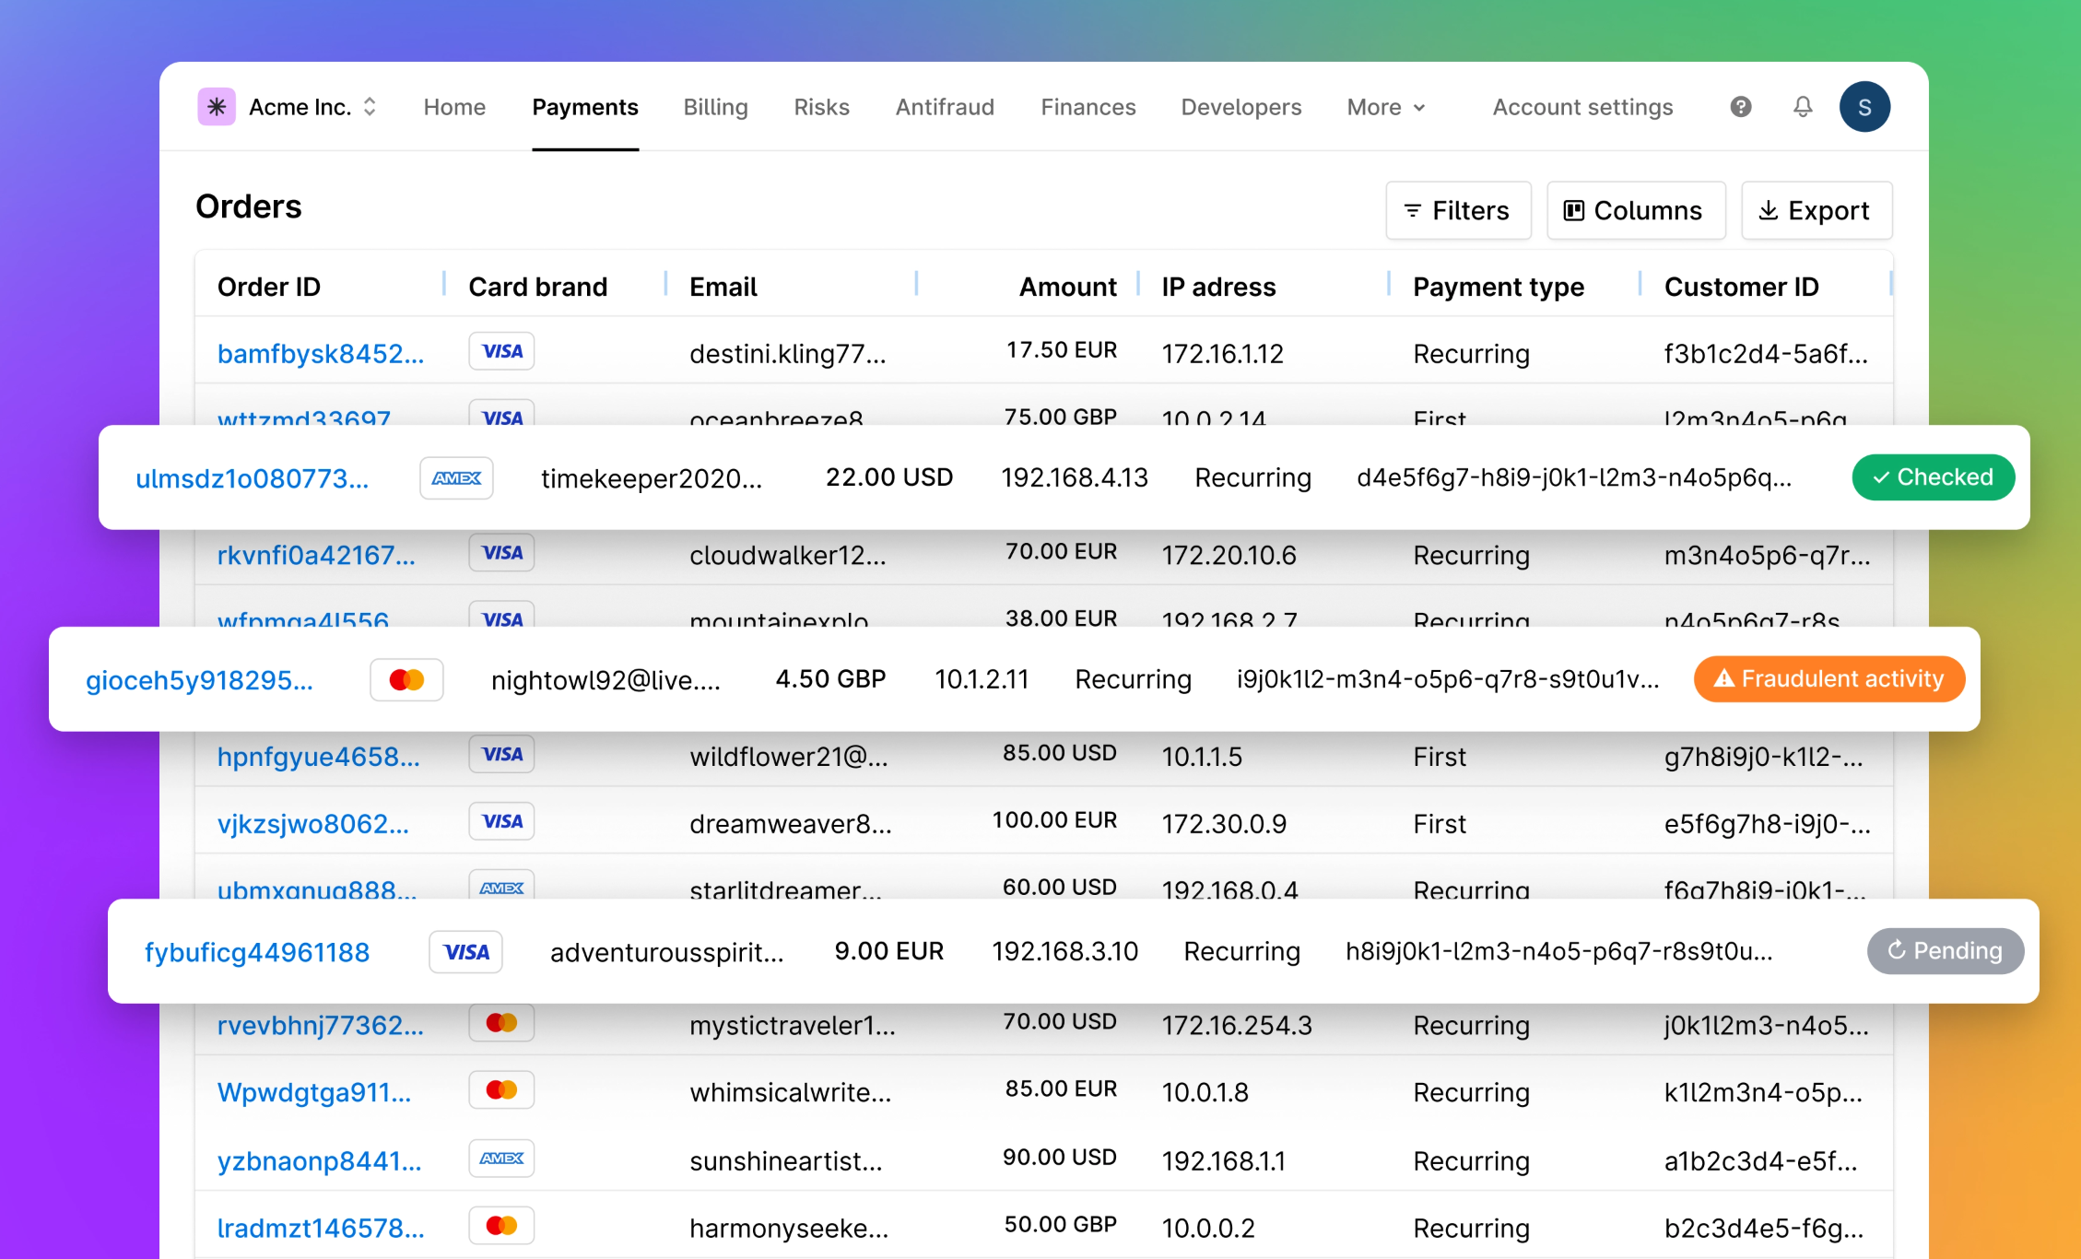2081x1259 pixels.
Task: Click Mastercard icon in gioceh5y918295 row
Action: point(406,680)
